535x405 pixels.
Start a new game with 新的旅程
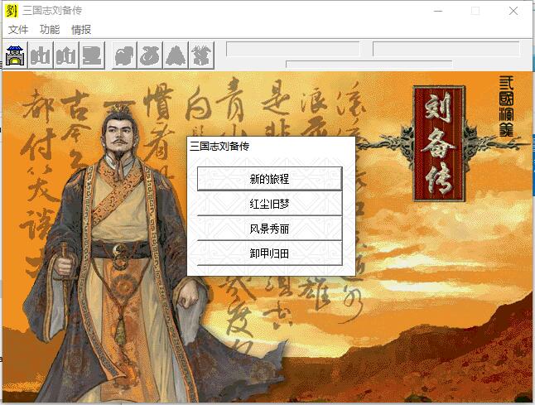coord(269,179)
